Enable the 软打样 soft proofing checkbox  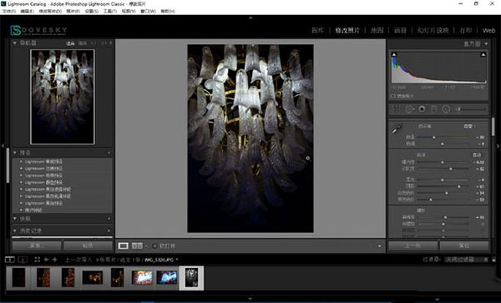(155, 246)
